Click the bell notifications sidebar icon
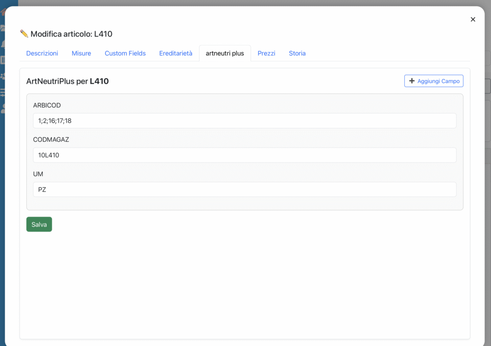Image resolution: width=491 pixels, height=346 pixels. 2,44
